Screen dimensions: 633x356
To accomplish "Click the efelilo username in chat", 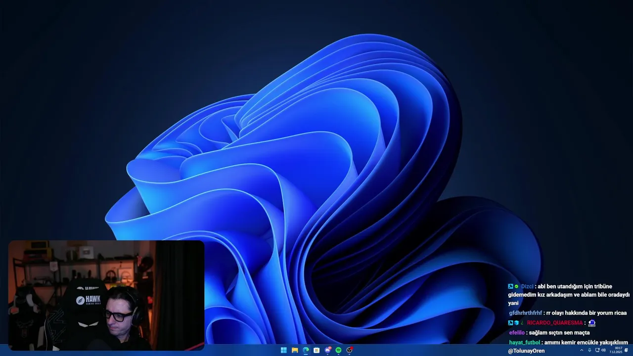I will [517, 333].
